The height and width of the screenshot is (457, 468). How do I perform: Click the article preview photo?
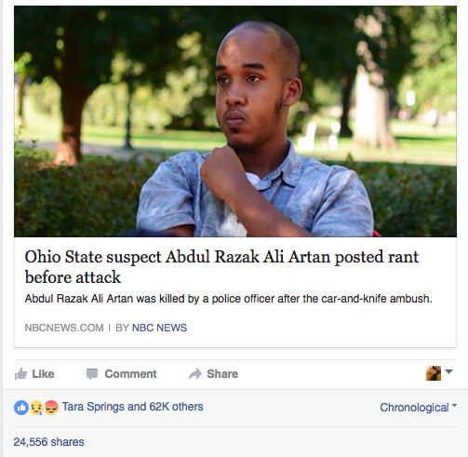[x=235, y=121]
